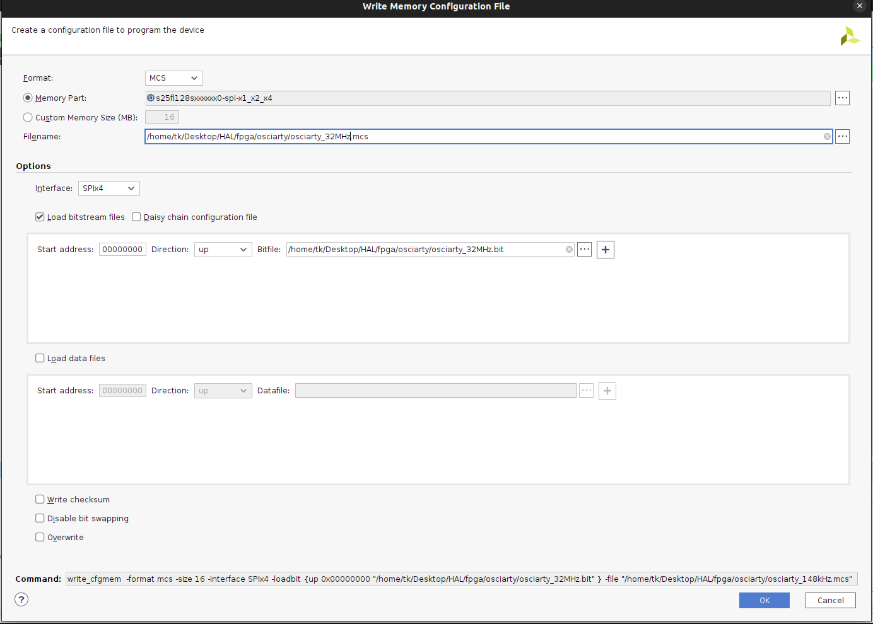
Task: Open bitfile Direction dropdown set to up
Action: pyautogui.click(x=223, y=250)
